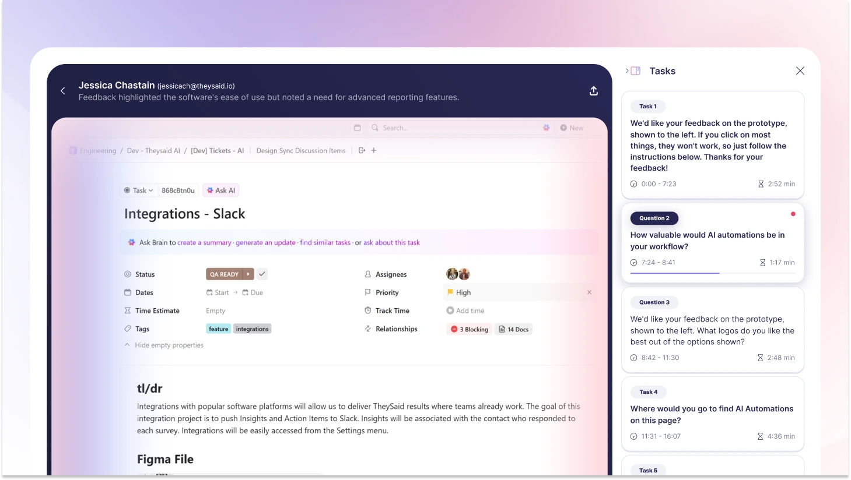
Task: Collapse with Hide empty properties
Action: 164,345
